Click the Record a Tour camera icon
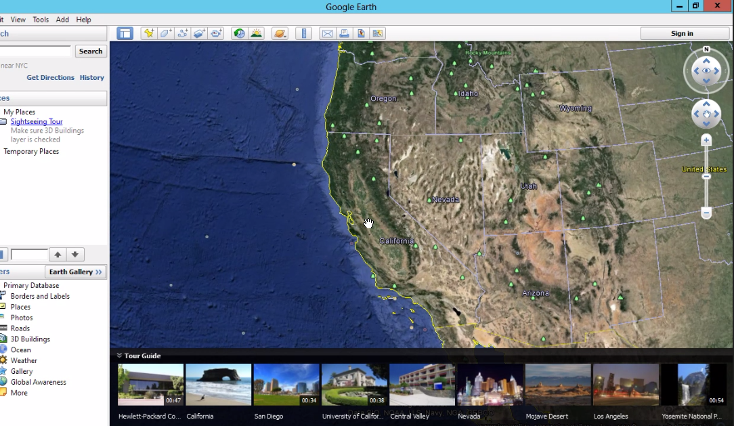The image size is (734, 426). [216, 33]
